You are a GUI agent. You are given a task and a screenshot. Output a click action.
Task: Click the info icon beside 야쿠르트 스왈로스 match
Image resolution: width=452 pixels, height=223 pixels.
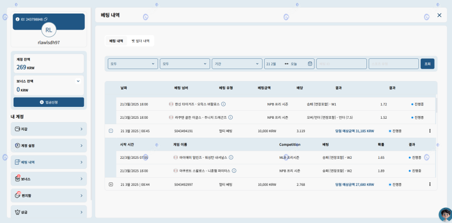pyautogui.click(x=234, y=171)
